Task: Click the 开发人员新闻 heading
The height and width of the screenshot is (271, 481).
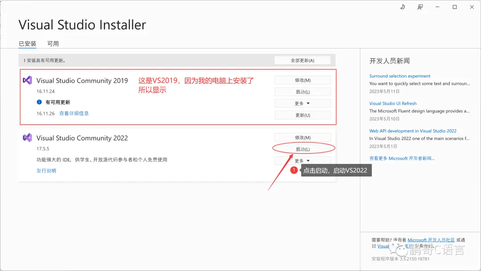Action: pos(390,61)
